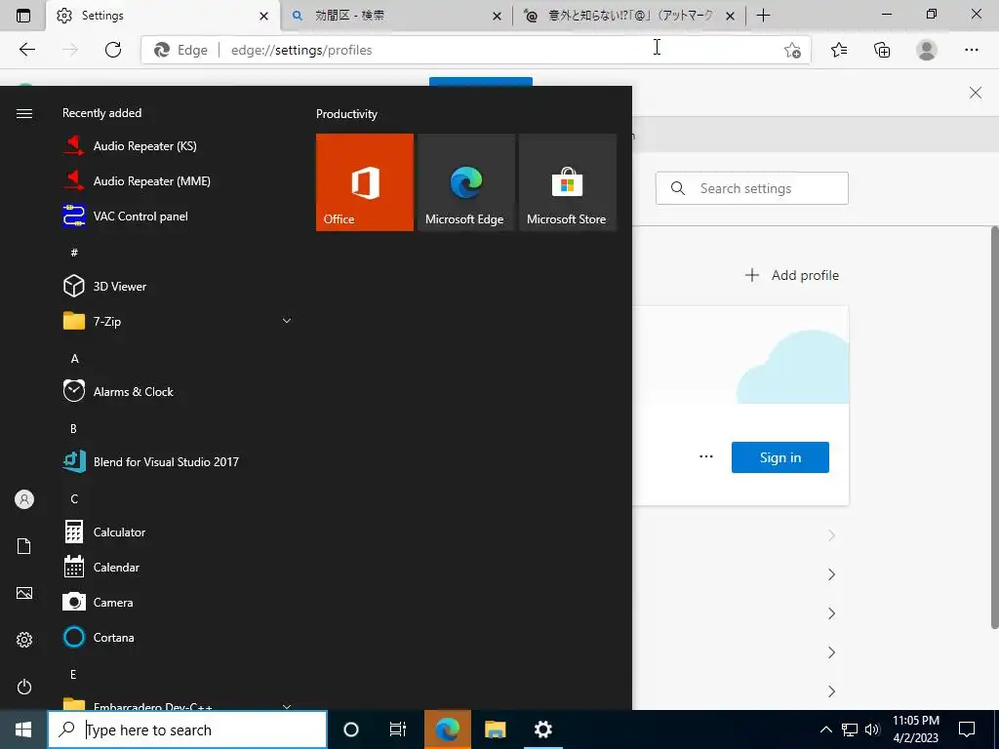
Task: Jump to the # letter header in app list
Action: (x=74, y=253)
